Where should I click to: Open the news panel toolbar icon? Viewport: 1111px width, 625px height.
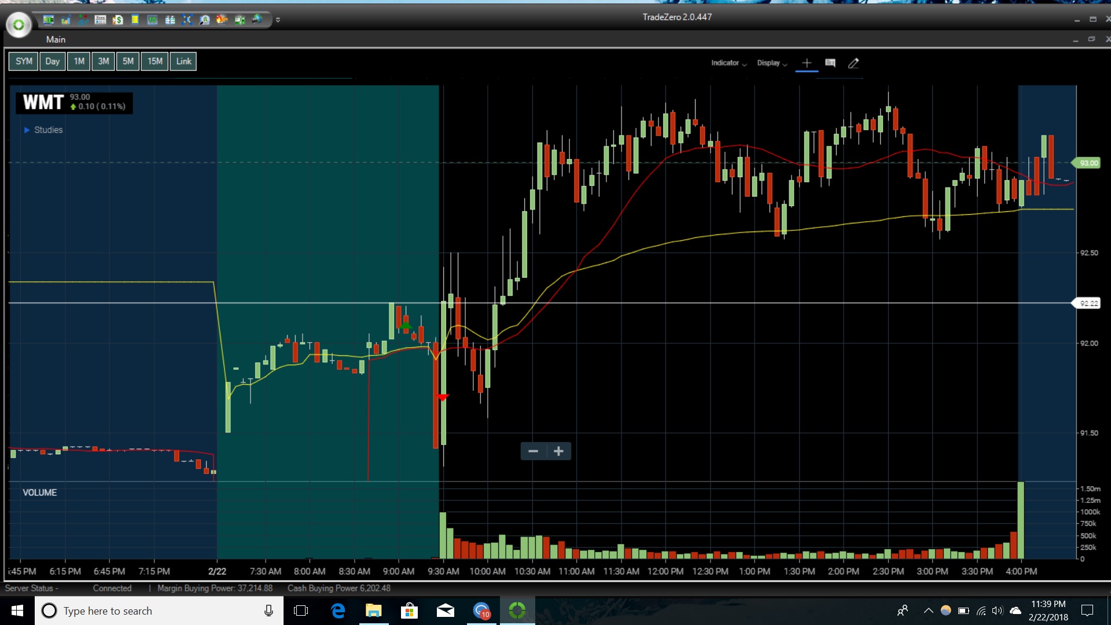[100, 20]
